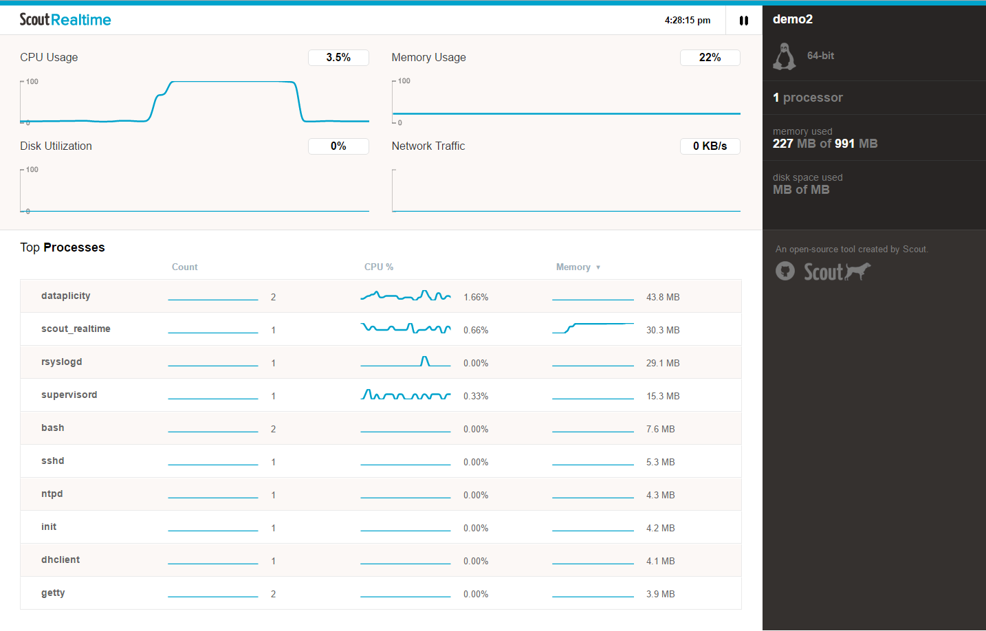986x631 pixels.
Task: Select the dataplicity process row
Action: (x=381, y=296)
